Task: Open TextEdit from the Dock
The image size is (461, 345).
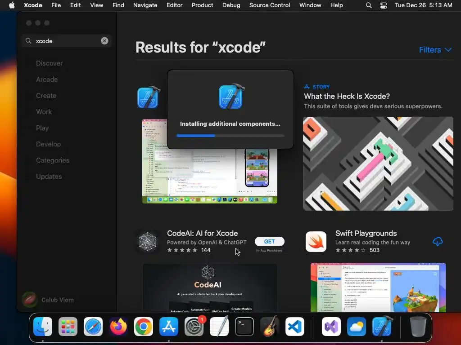Action: (219, 327)
